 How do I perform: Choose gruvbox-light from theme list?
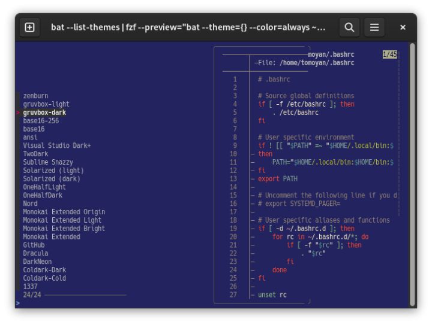(46, 104)
